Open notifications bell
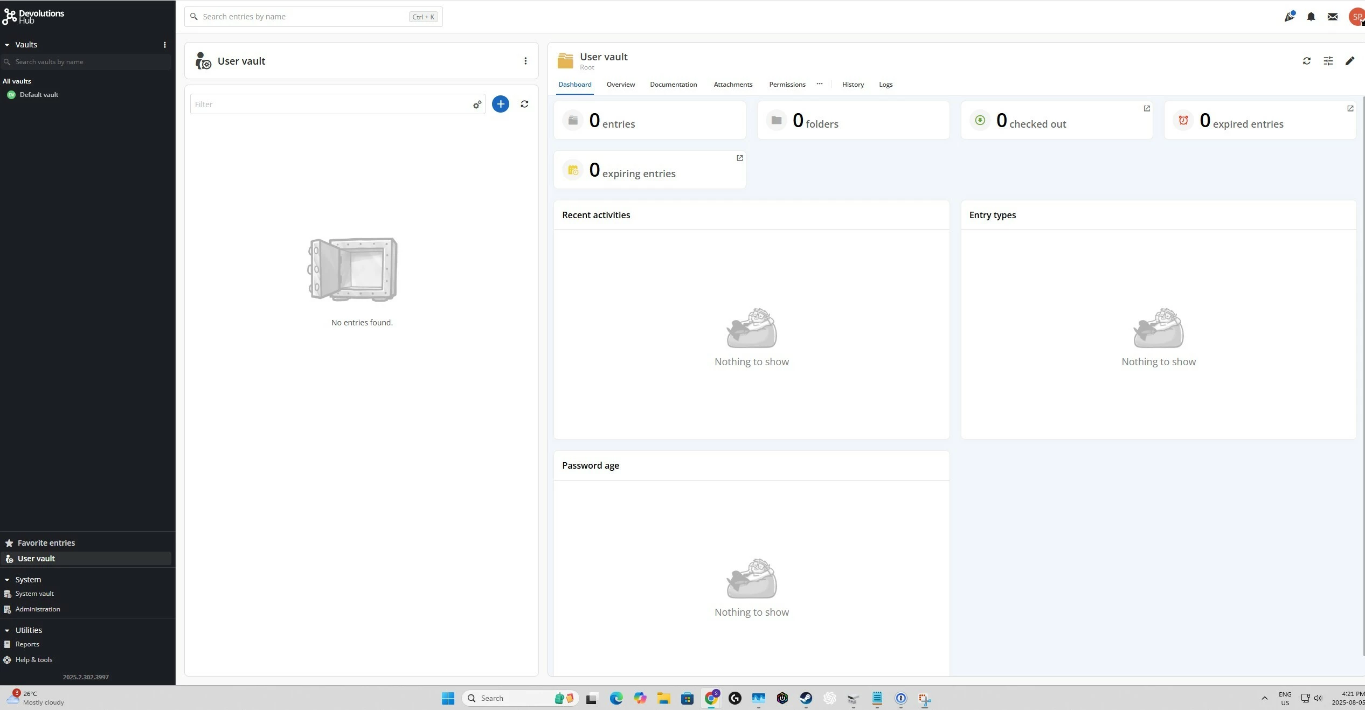This screenshot has height=710, width=1365. click(1311, 17)
